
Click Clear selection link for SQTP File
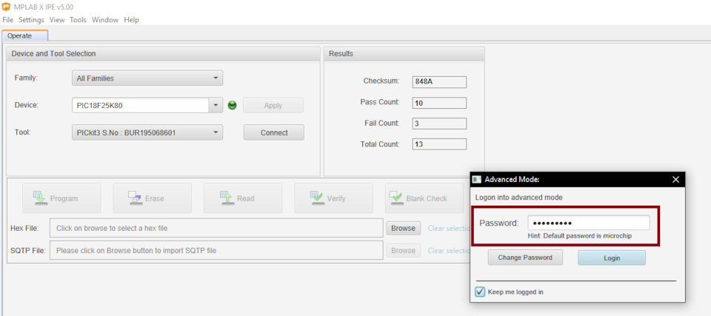(449, 250)
